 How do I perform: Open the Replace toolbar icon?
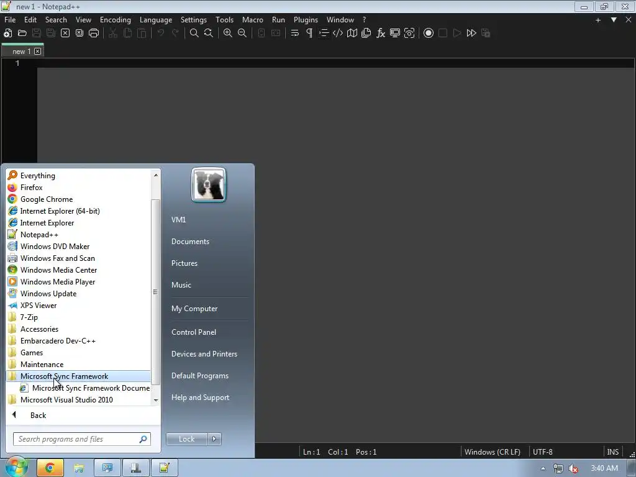(209, 34)
